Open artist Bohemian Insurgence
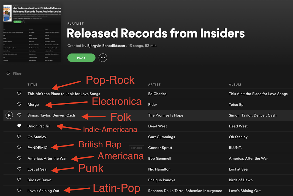Screen dimensions: 293x196 [204, 191]
